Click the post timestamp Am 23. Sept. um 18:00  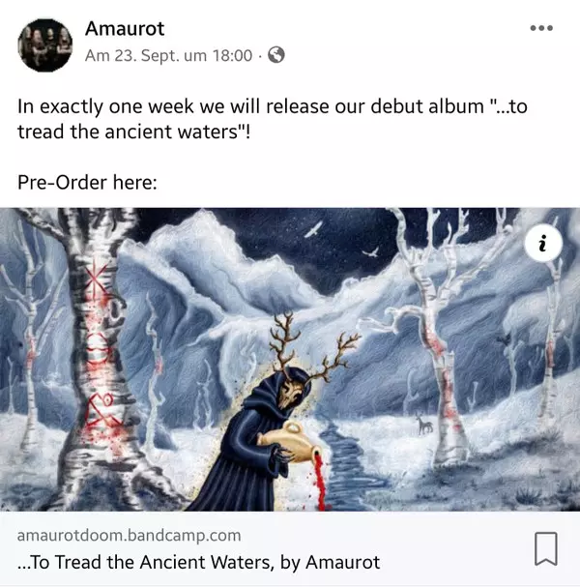(168, 55)
